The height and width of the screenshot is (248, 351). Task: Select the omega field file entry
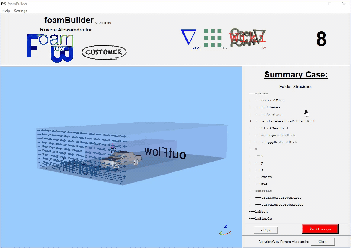(263, 177)
